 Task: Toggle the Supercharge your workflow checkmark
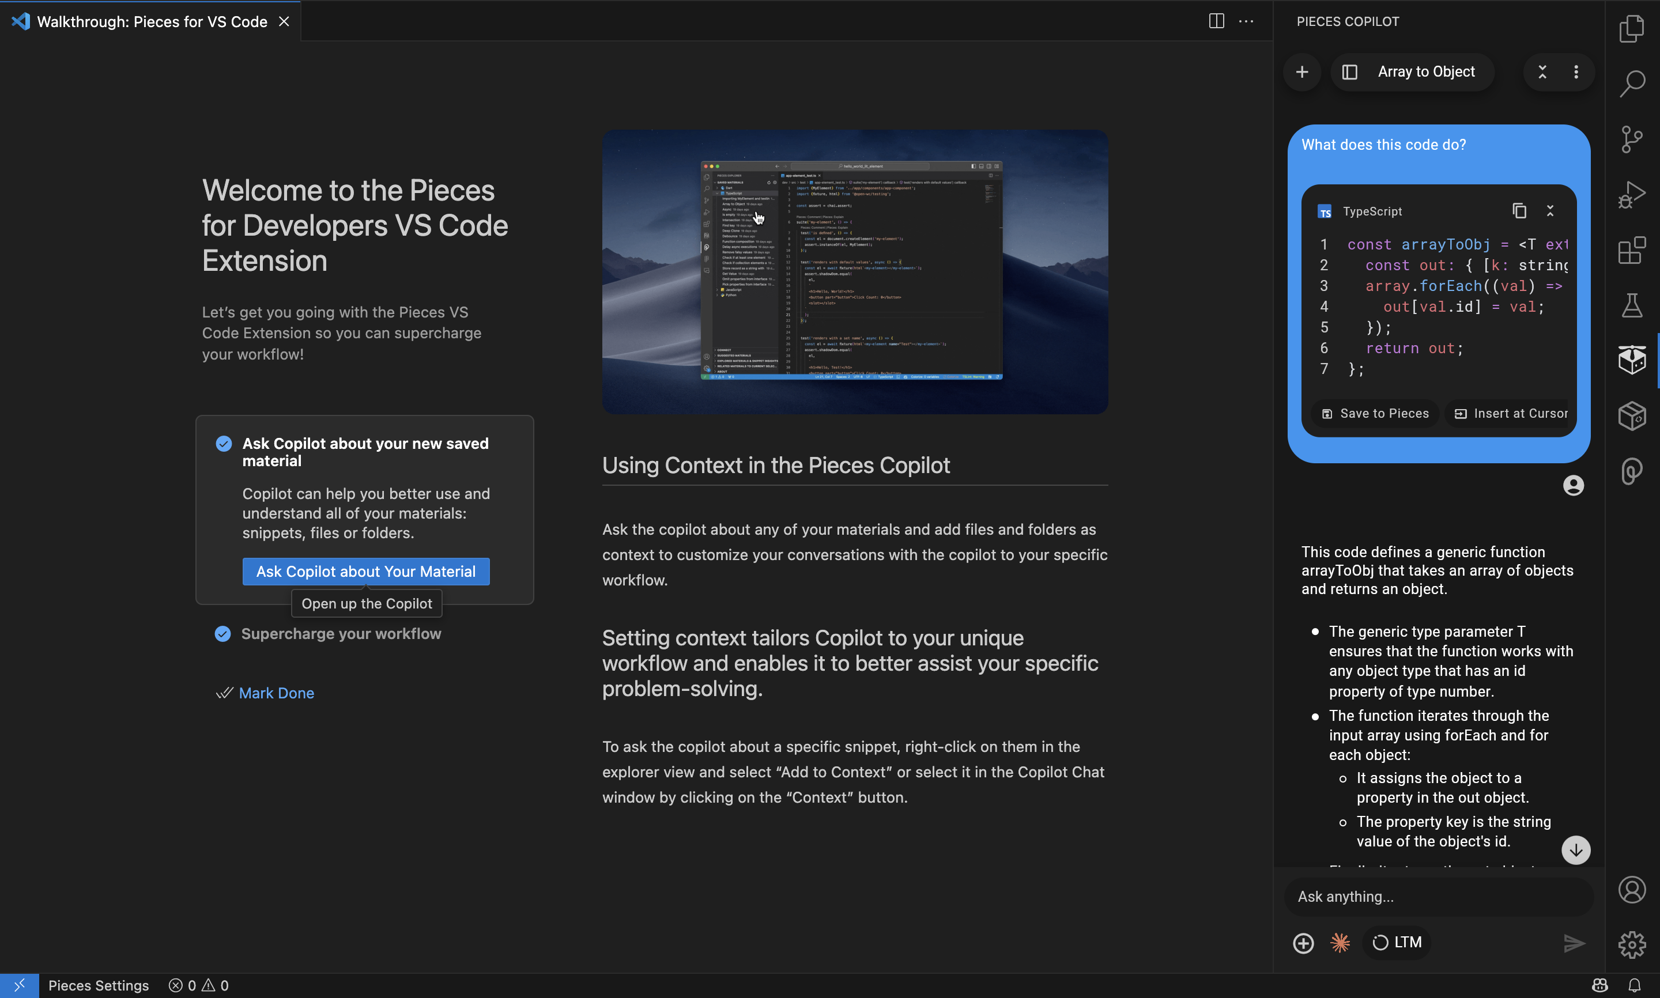[222, 633]
